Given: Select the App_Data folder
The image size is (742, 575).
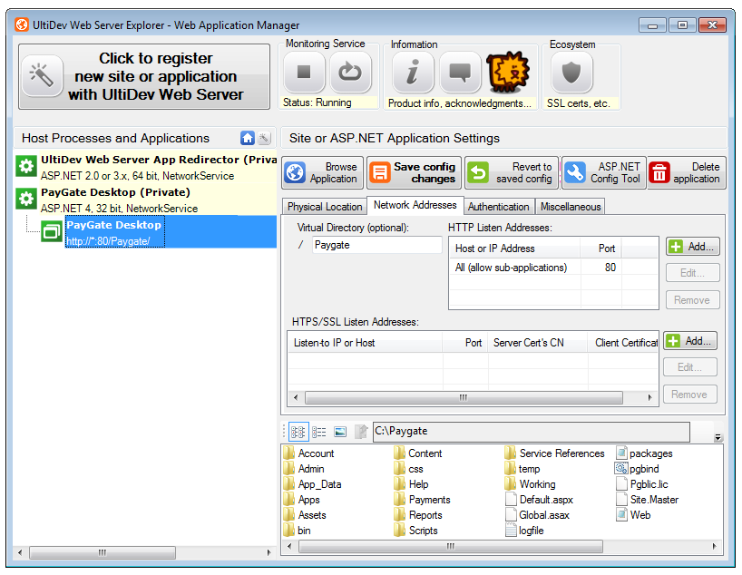Looking at the screenshot, I should (x=313, y=484).
